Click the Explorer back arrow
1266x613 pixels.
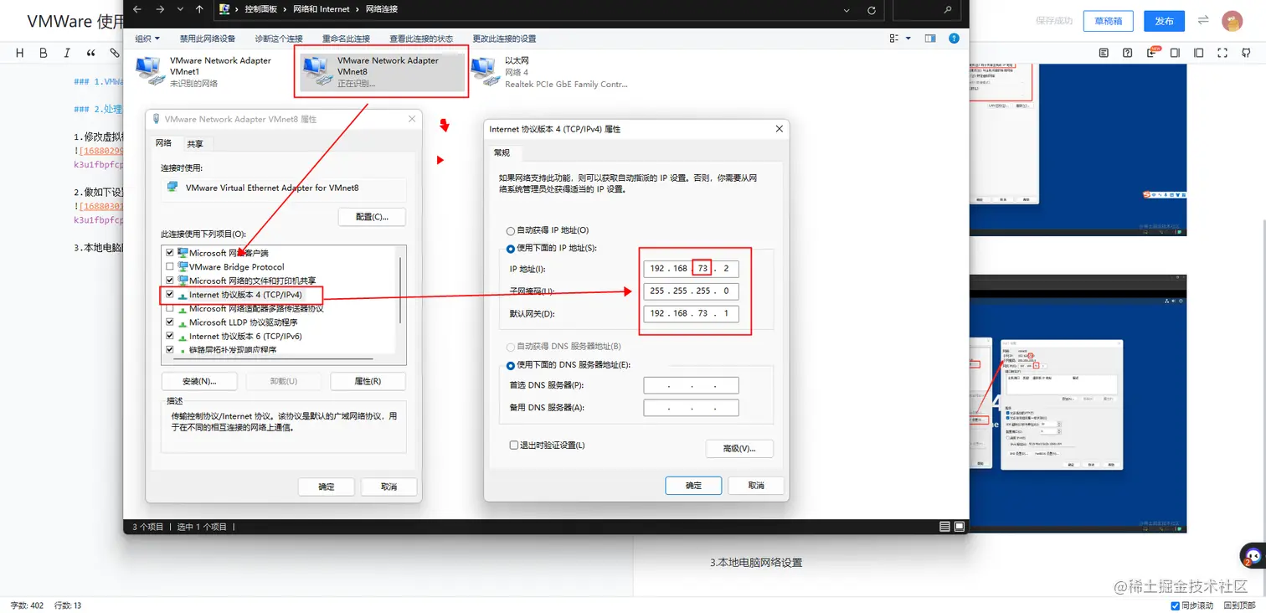(x=137, y=10)
